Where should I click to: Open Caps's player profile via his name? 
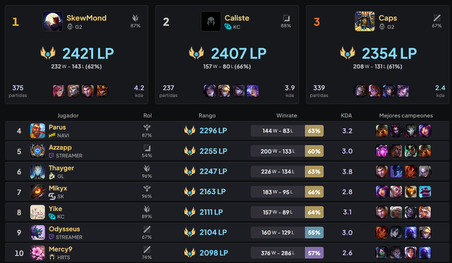click(x=388, y=18)
